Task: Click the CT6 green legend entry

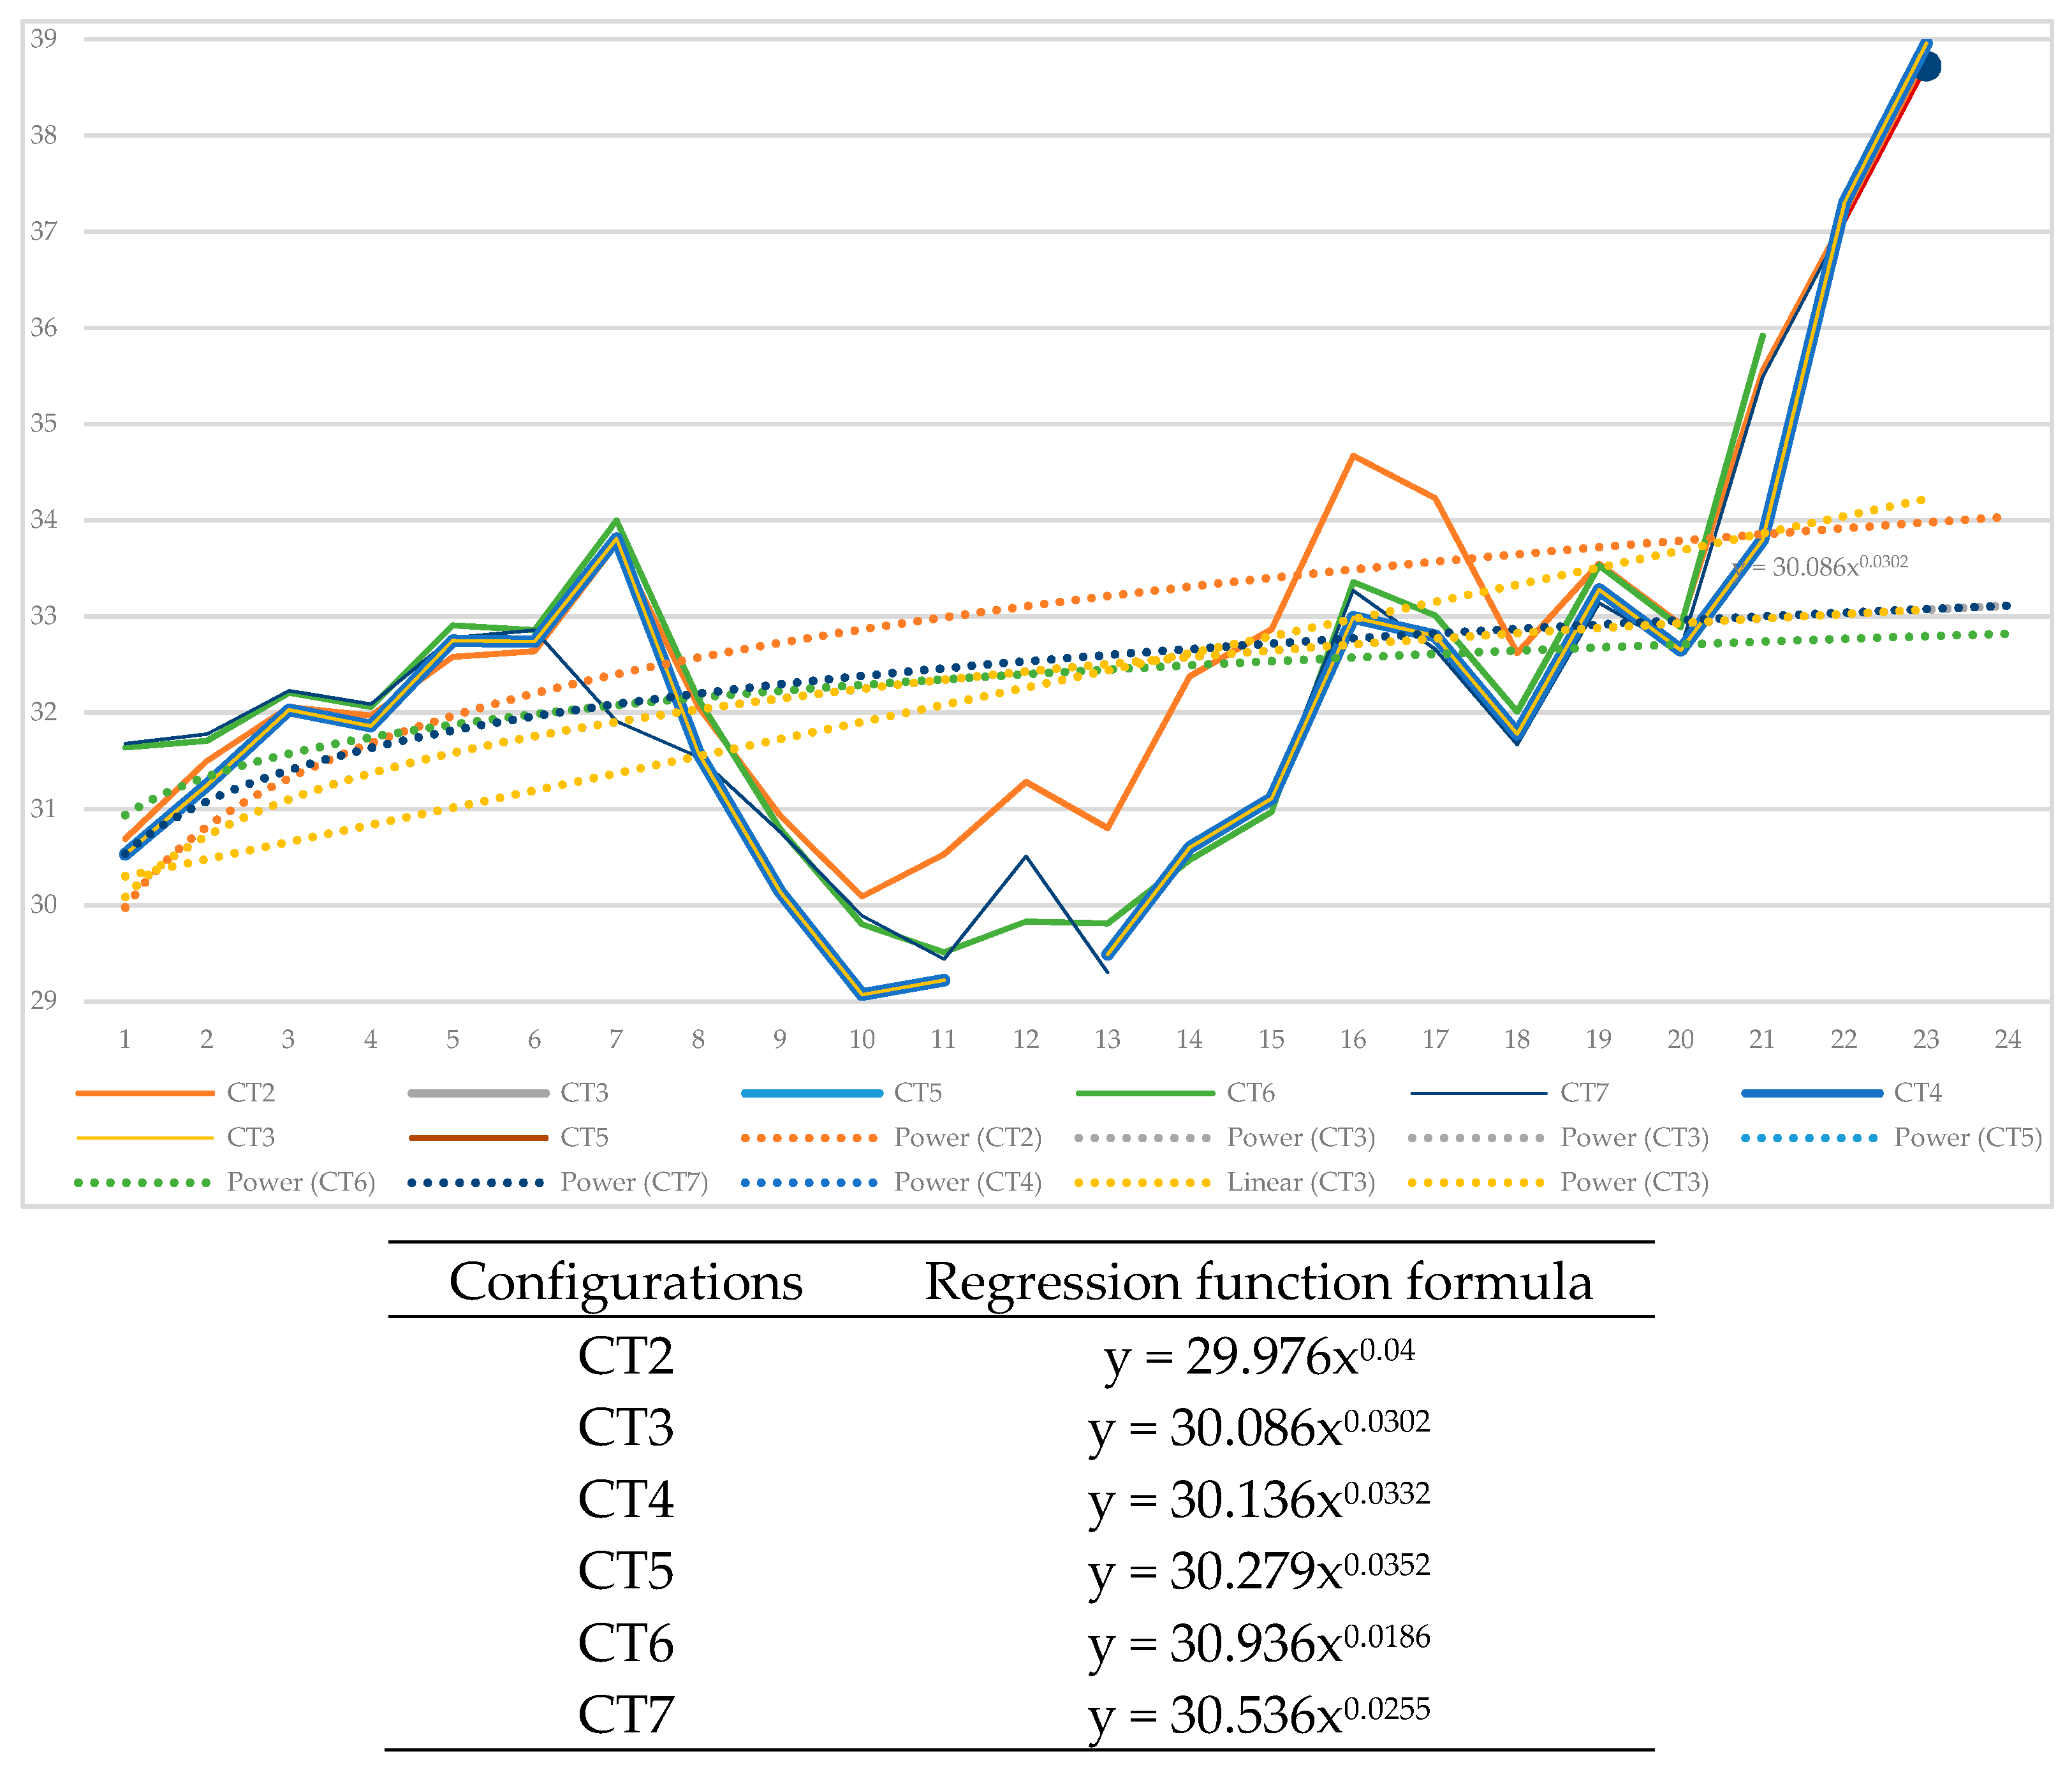Action: 1250,1092
